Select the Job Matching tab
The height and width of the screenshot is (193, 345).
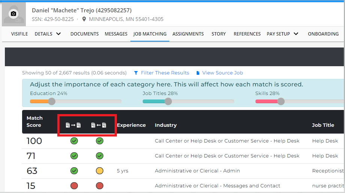pos(150,34)
